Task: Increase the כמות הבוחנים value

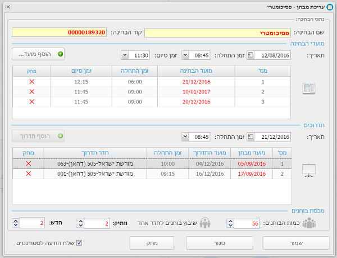Action: click(x=230, y=221)
